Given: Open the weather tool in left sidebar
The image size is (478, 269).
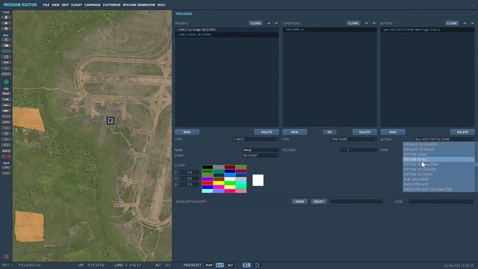Looking at the screenshot, I should tap(6, 46).
